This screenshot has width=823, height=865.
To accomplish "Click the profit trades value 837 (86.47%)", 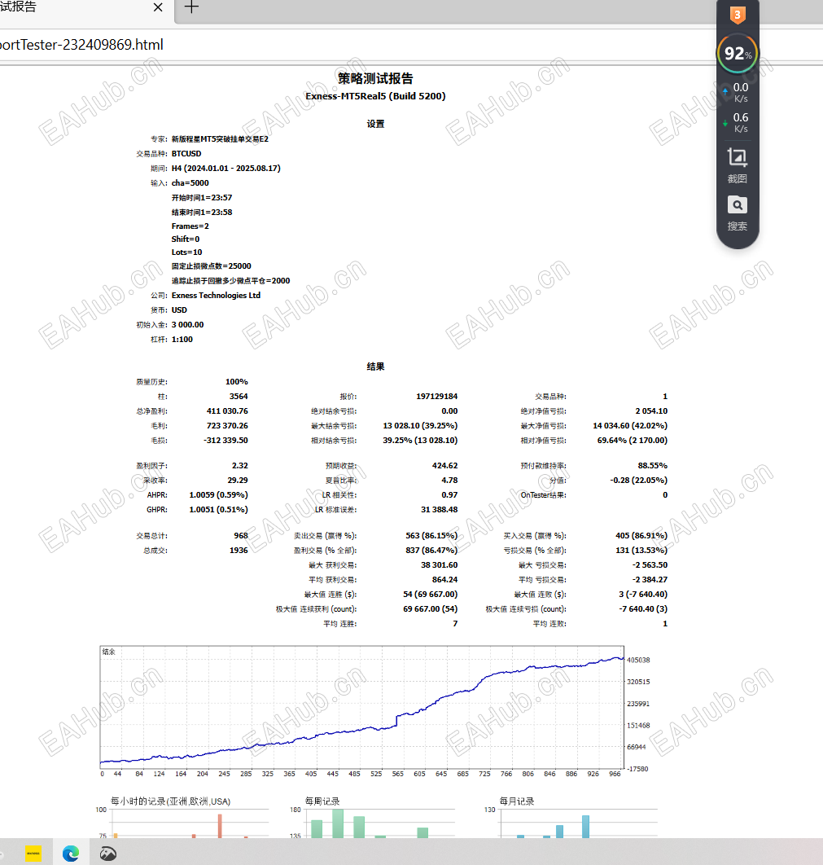I will point(431,551).
